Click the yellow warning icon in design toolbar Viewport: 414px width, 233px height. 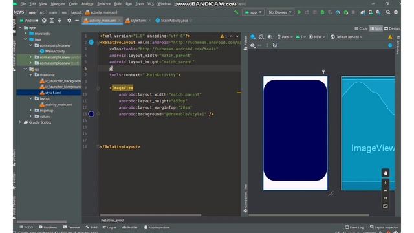coord(390,37)
